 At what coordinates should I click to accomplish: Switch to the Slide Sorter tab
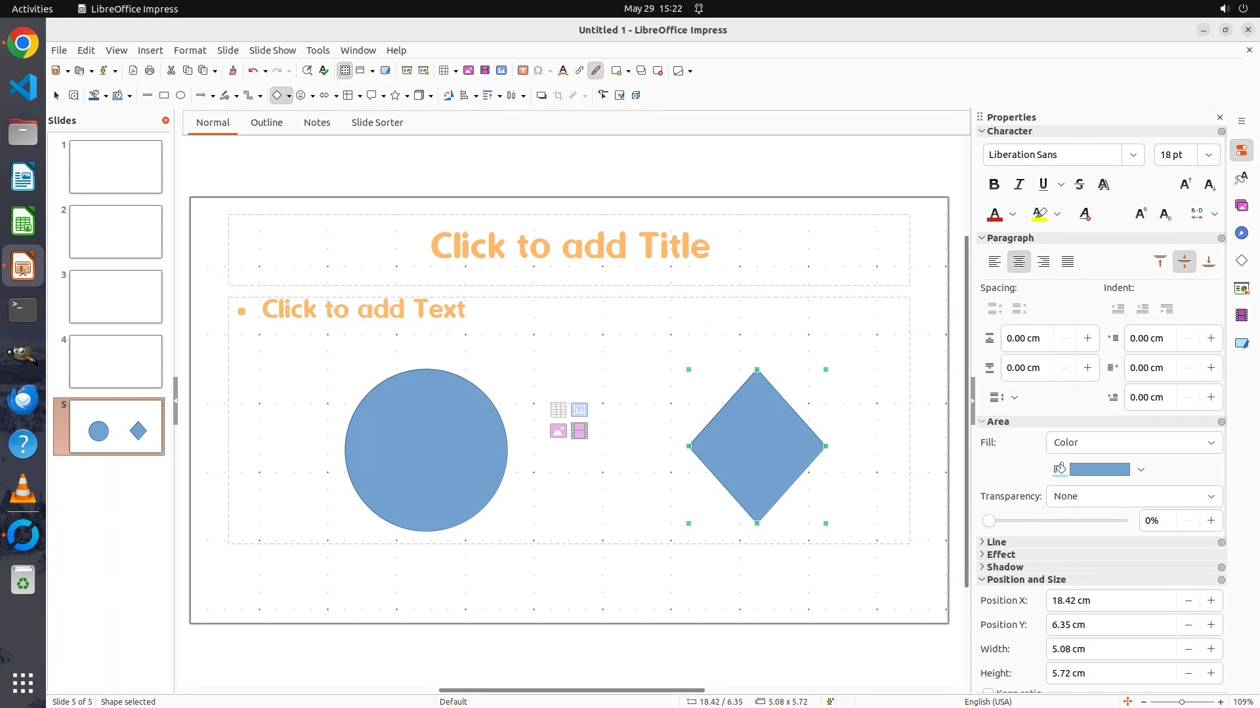point(377,123)
